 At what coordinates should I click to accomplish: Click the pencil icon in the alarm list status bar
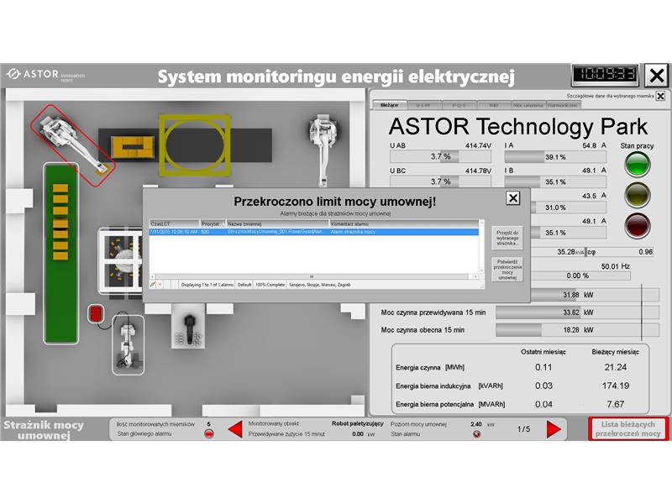click(x=153, y=285)
